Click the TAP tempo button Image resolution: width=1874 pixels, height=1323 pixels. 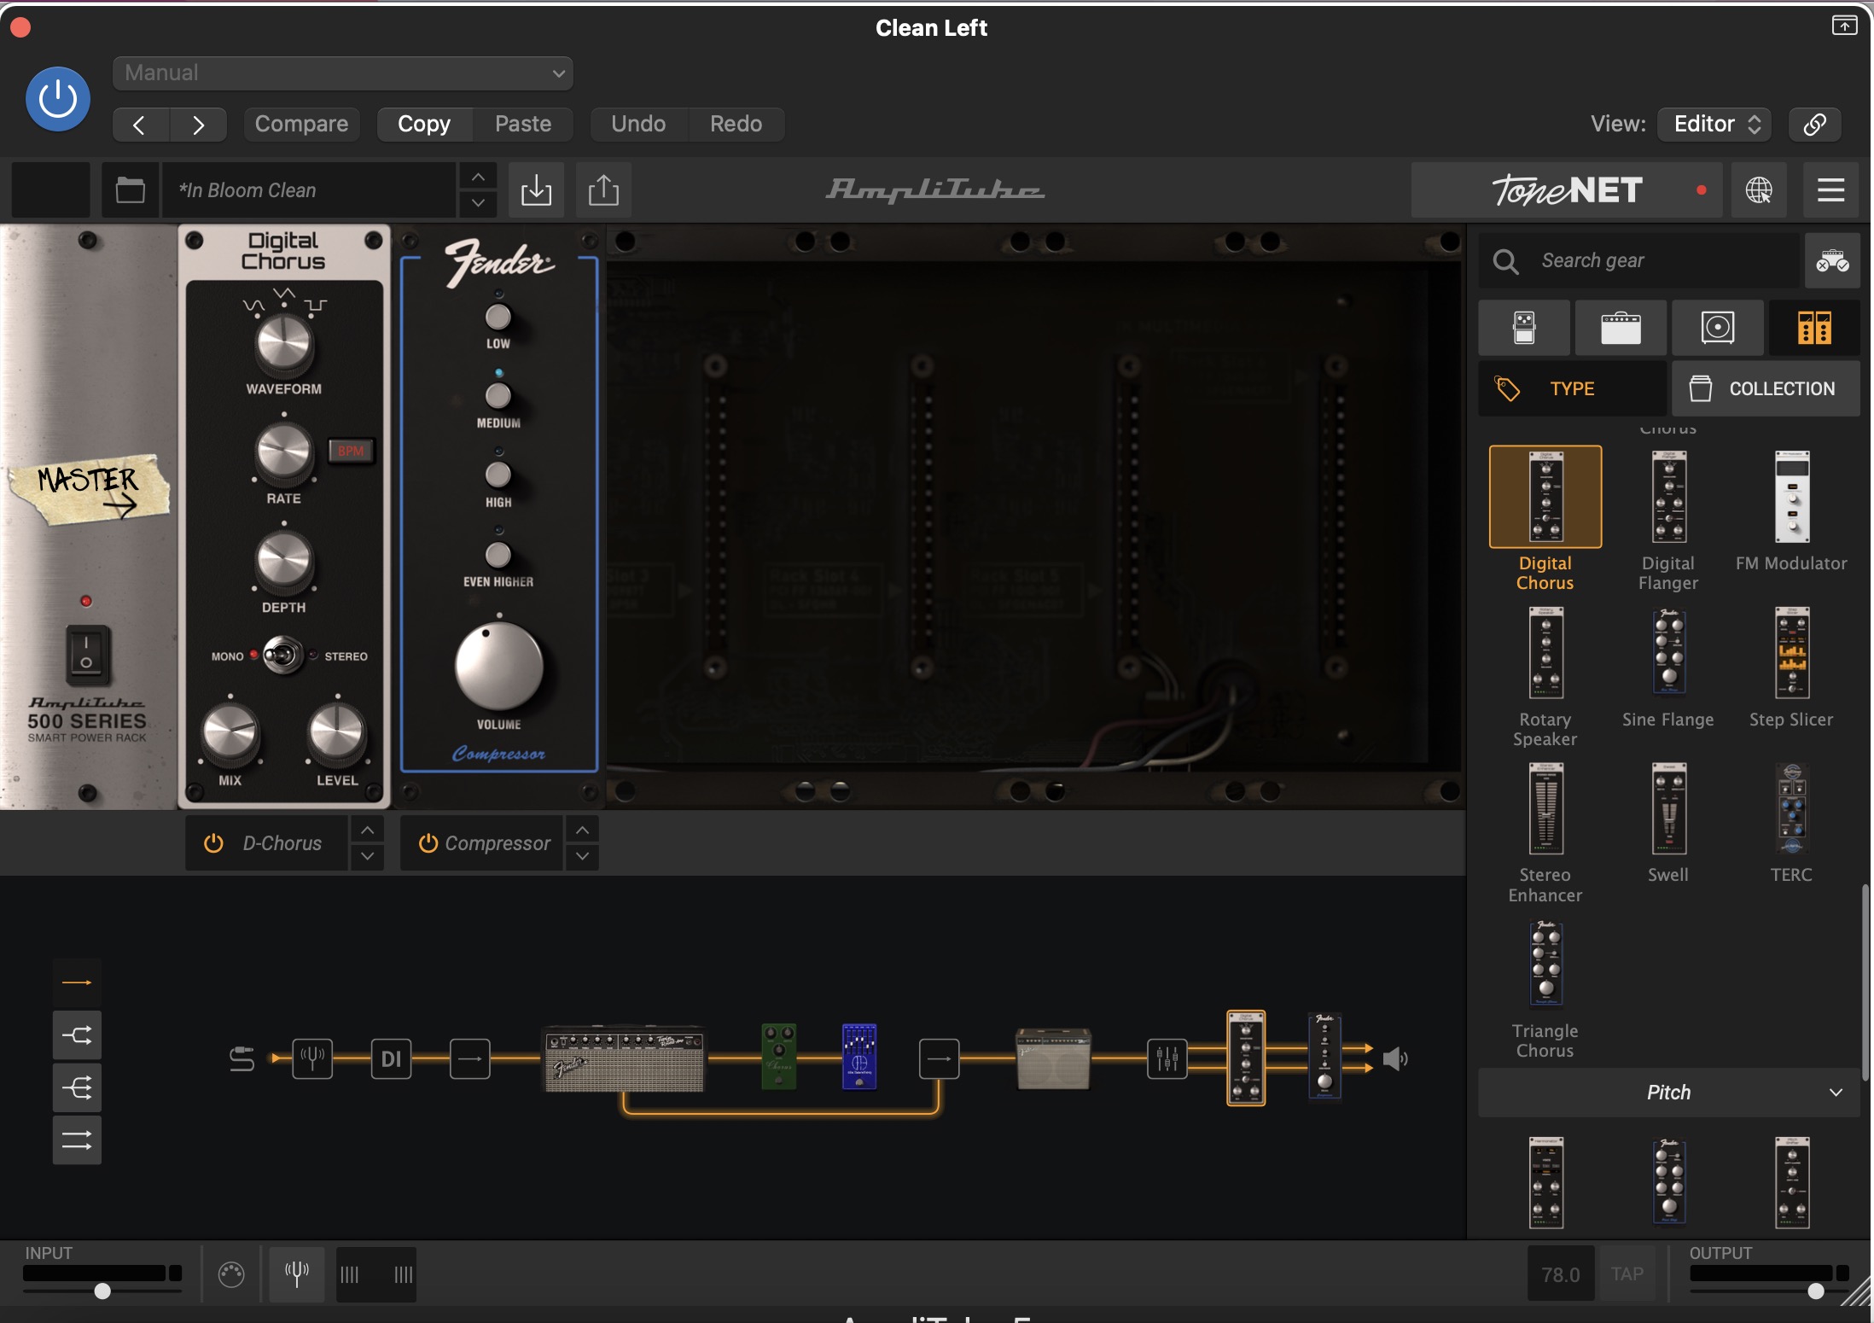click(x=1627, y=1274)
